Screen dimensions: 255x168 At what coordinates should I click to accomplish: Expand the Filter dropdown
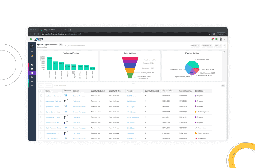pyautogui.click(x=206, y=46)
